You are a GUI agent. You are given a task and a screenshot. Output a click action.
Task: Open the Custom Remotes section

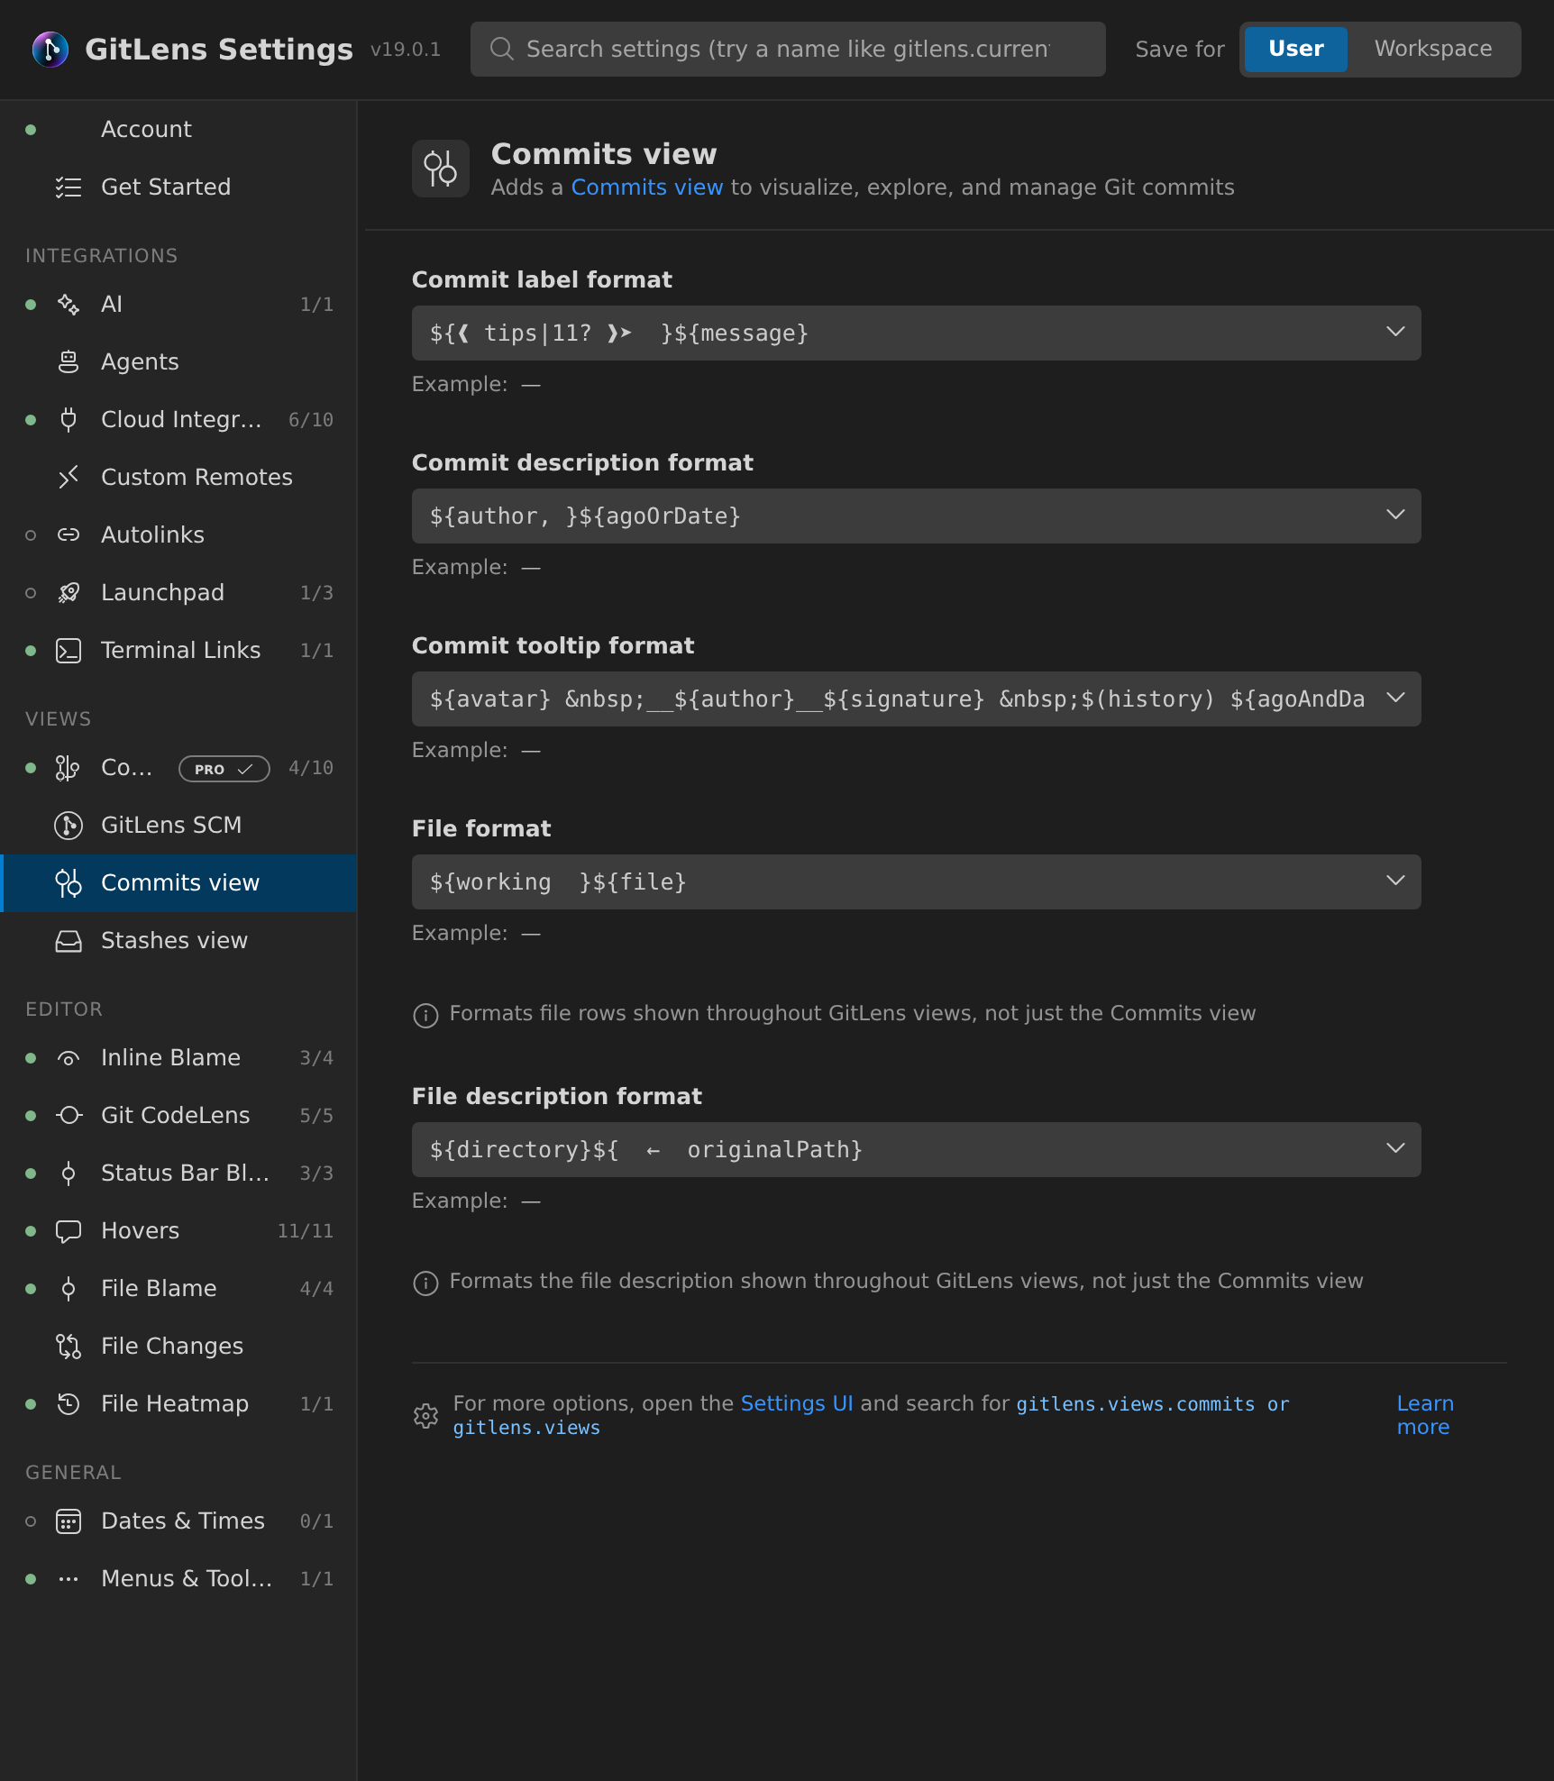[178, 477]
